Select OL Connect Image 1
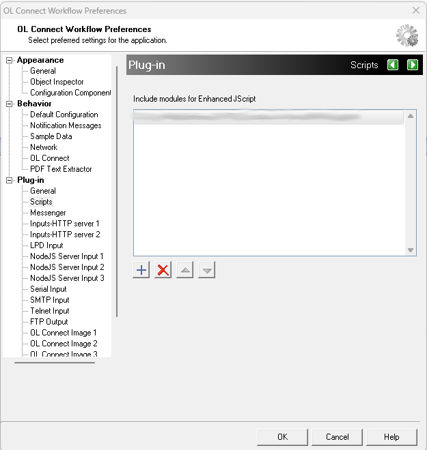The height and width of the screenshot is (450, 427). (64, 333)
